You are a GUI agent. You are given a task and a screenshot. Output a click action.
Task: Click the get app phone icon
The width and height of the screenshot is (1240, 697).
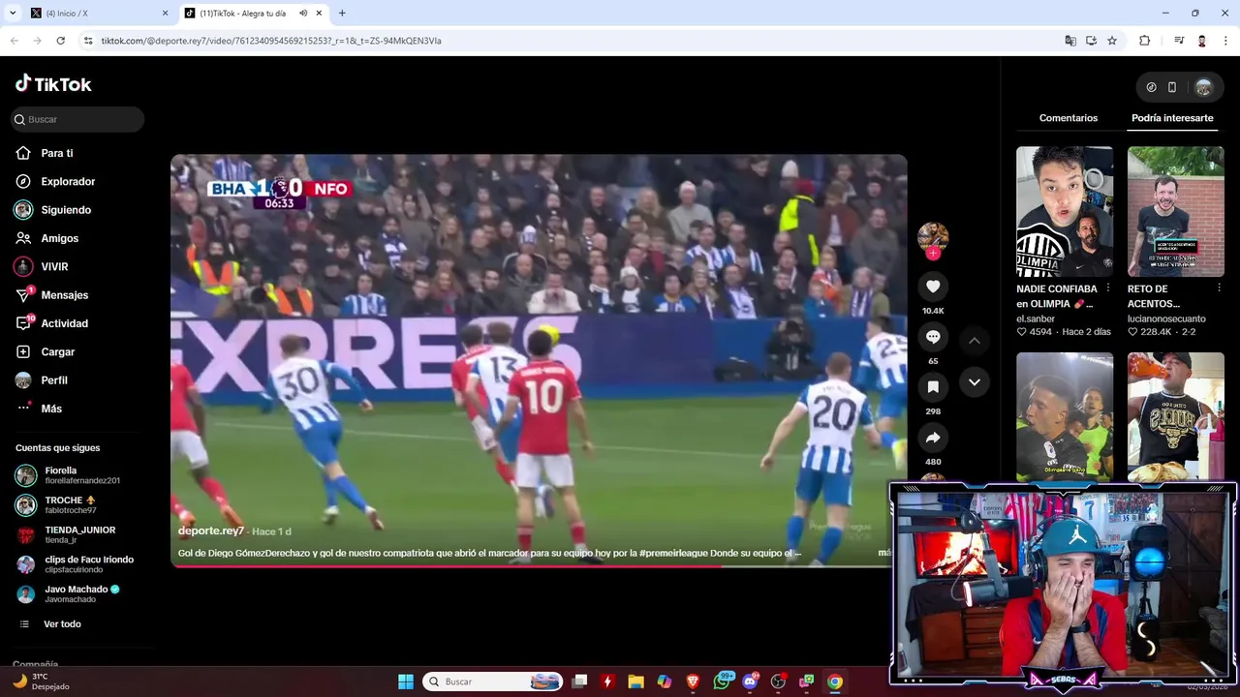click(1172, 87)
